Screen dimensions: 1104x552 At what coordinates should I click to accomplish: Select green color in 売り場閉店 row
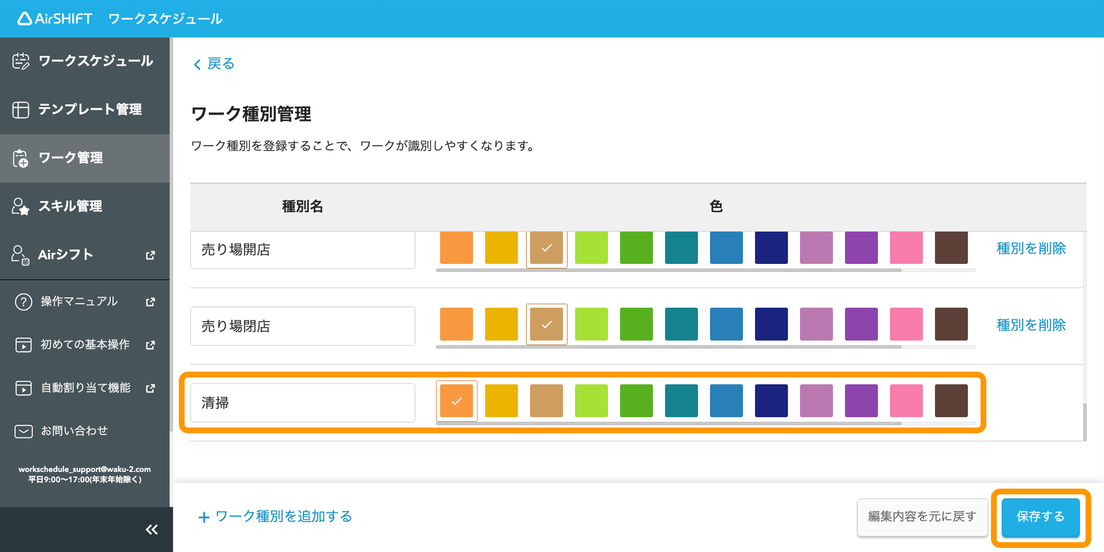[637, 324]
